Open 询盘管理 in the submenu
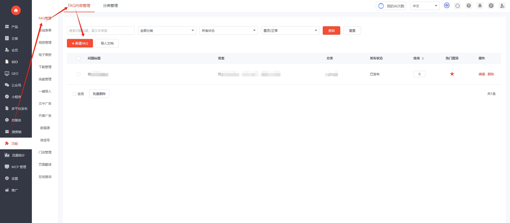This screenshot has height=223, width=510. click(x=45, y=79)
